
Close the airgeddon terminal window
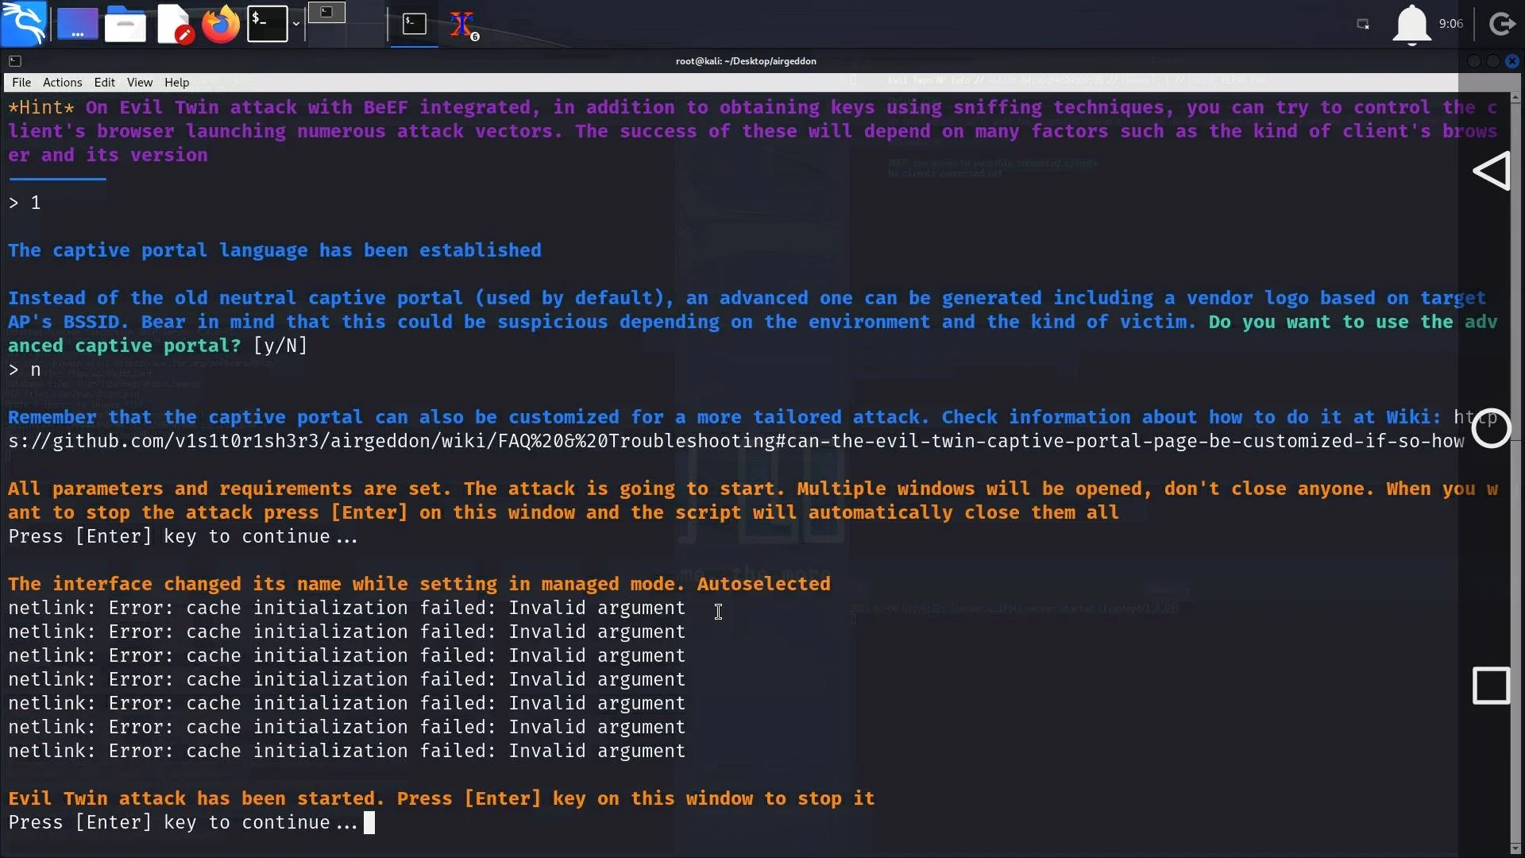pyautogui.click(x=1512, y=61)
